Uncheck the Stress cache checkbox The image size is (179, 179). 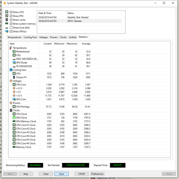11,20
